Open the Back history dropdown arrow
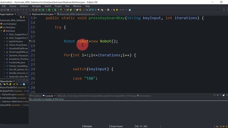Image resolution: width=228 pixels, height=128 pixels. [120, 10]
